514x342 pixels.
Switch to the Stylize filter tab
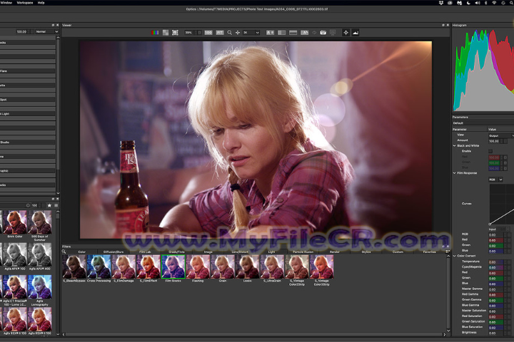(x=366, y=252)
